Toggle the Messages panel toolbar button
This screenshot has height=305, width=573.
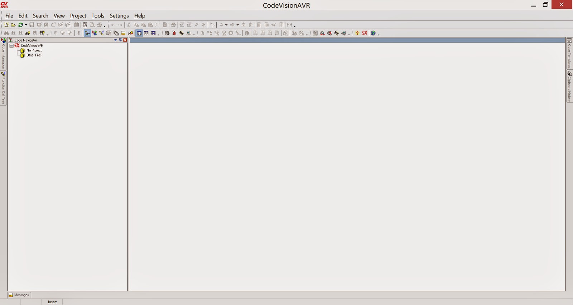(123, 33)
